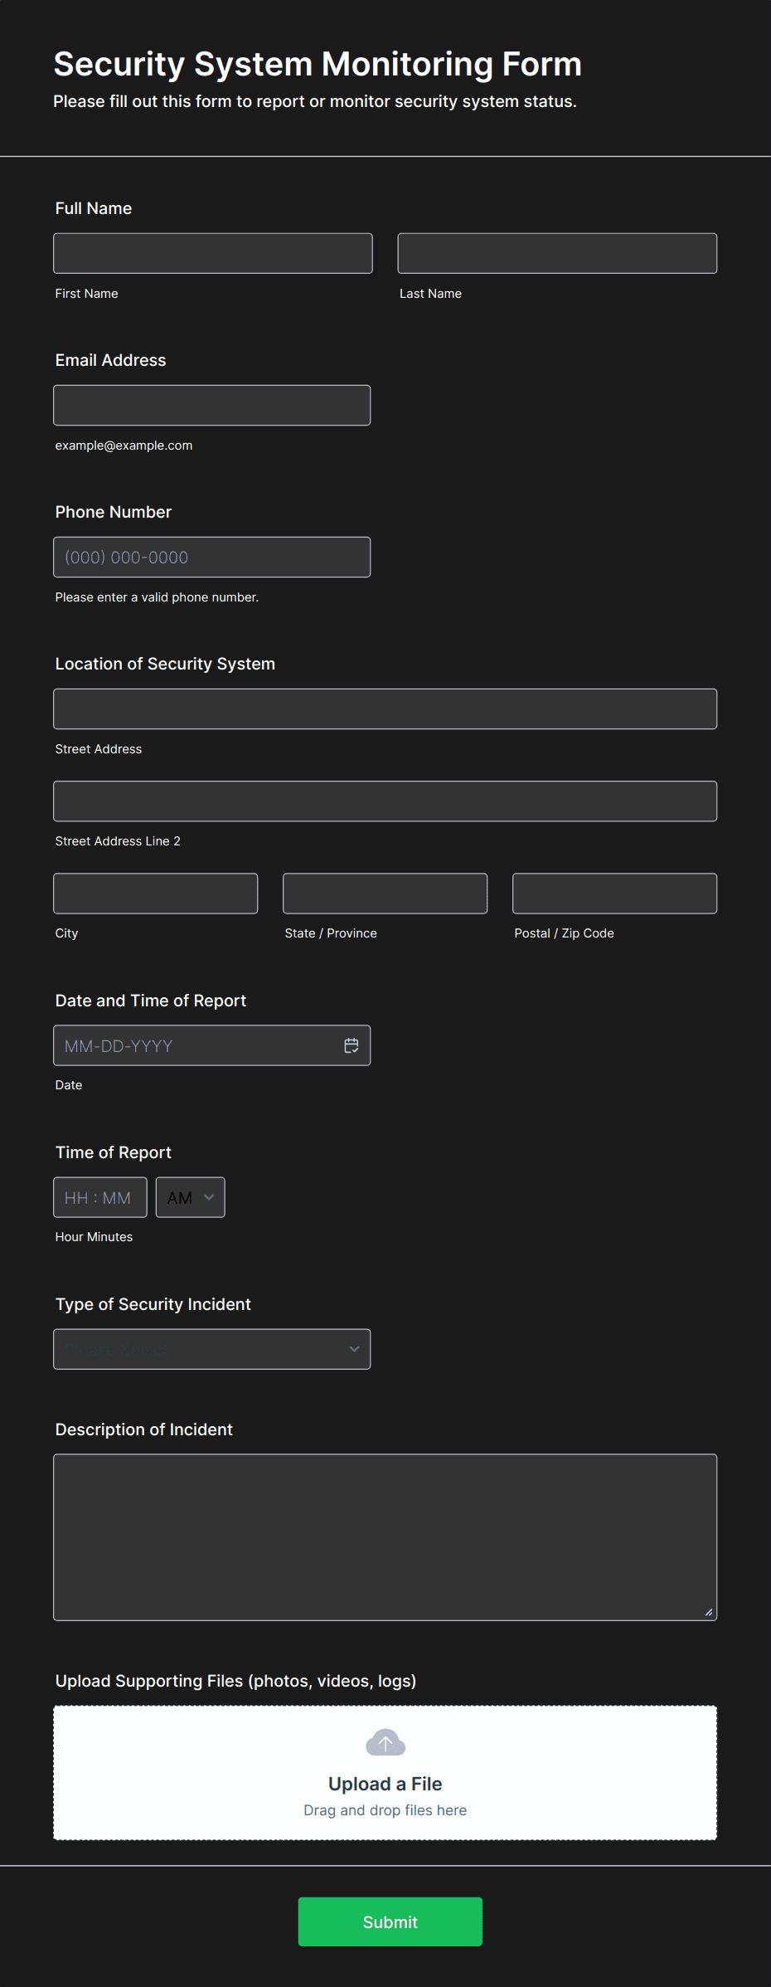The image size is (771, 1987).
Task: Click the Street Address field
Action: click(x=385, y=709)
